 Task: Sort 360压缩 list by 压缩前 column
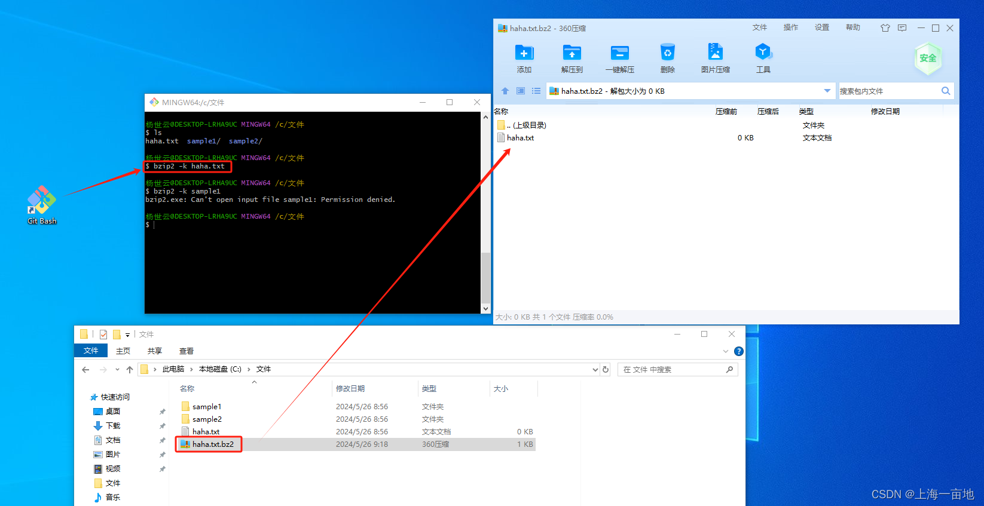click(x=726, y=112)
